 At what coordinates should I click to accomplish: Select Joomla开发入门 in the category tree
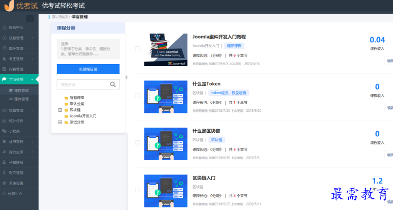(83, 116)
